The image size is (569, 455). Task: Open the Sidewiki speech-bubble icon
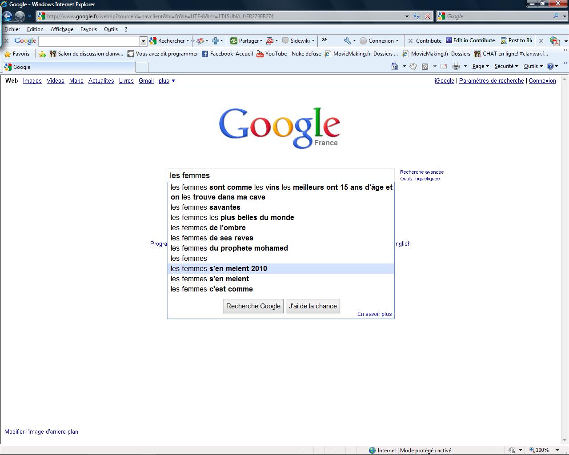pos(284,40)
